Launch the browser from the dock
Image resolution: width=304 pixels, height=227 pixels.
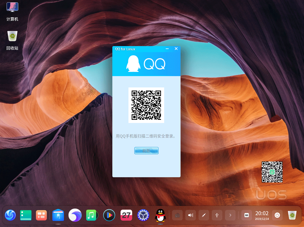75,215
